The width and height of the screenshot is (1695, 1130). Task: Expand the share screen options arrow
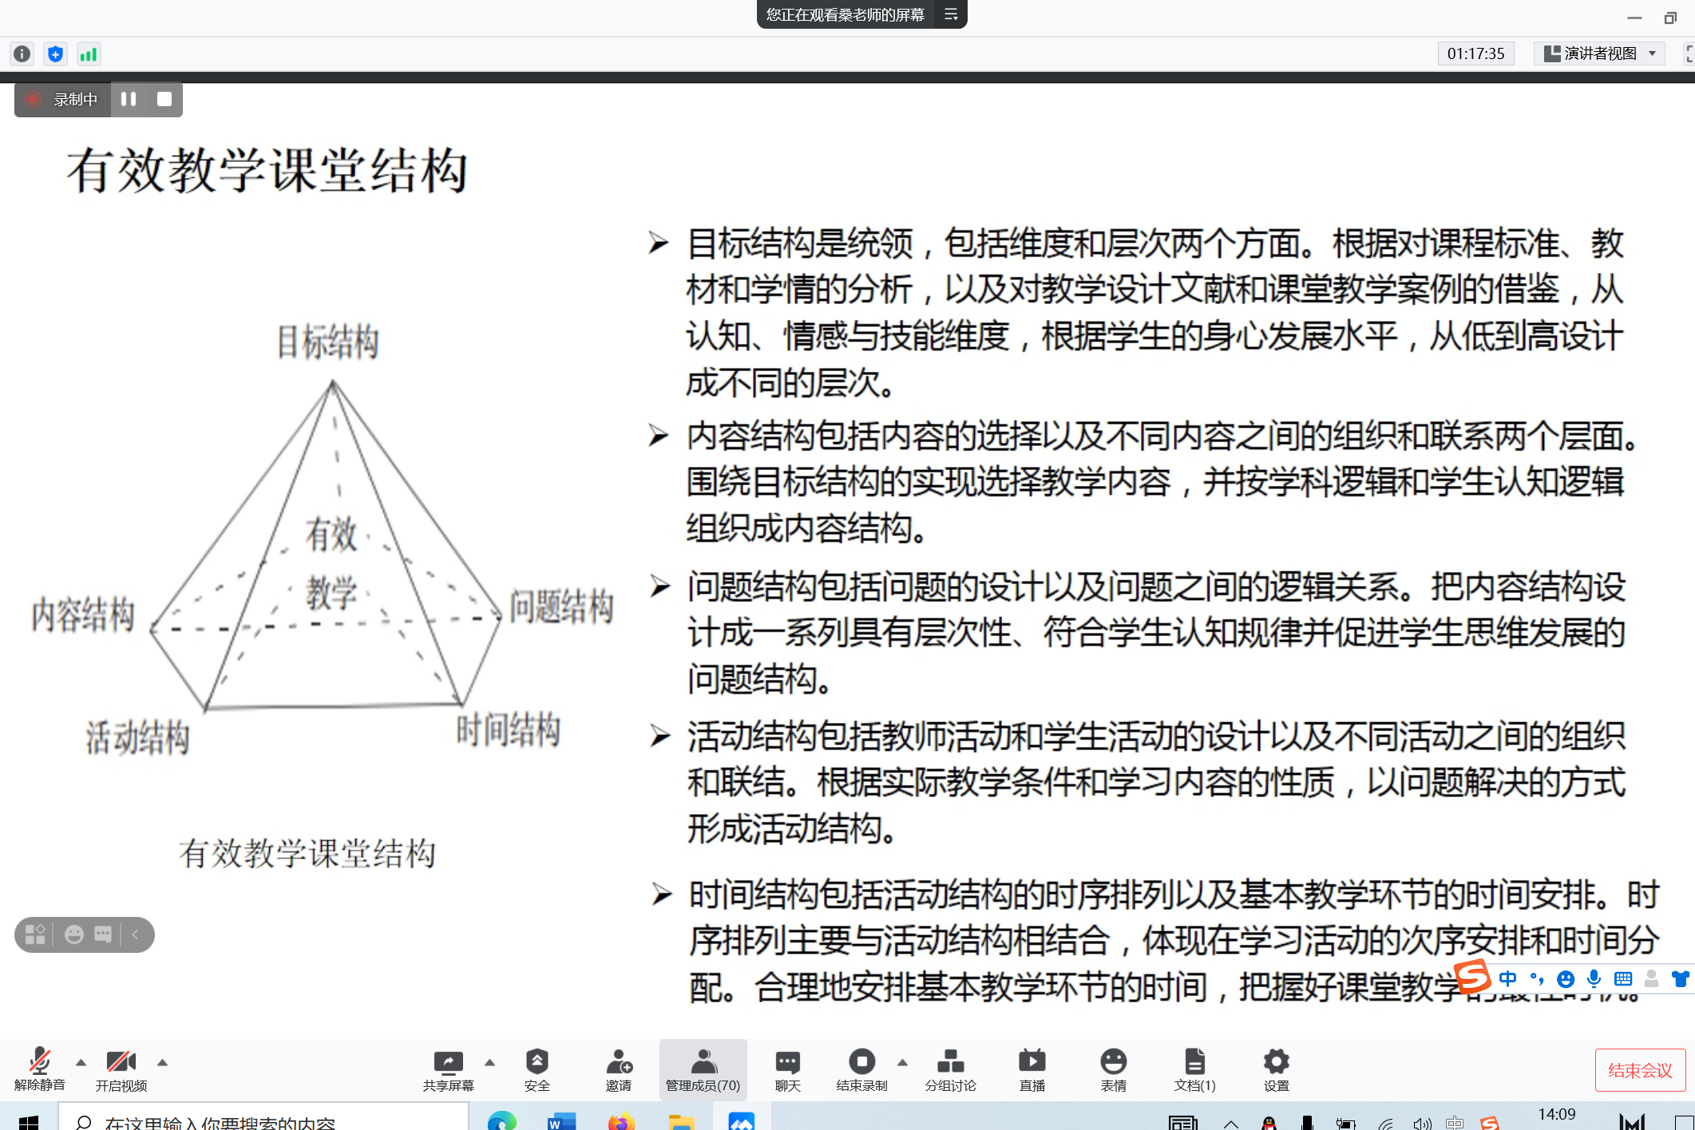[x=489, y=1062]
